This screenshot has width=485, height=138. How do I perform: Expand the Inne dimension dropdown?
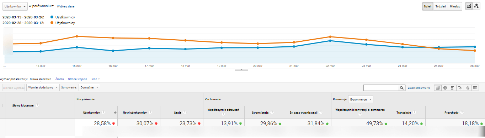point(96,79)
